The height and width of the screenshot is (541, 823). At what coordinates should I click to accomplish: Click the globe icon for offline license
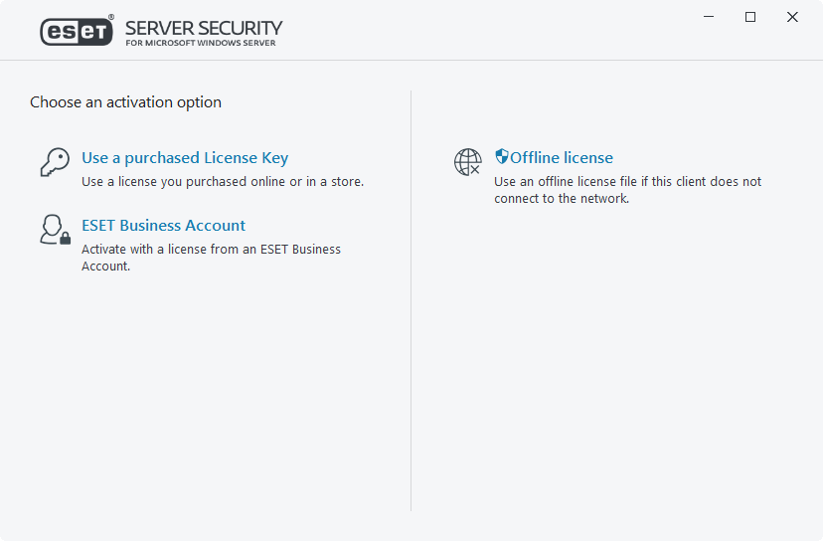[x=467, y=162]
